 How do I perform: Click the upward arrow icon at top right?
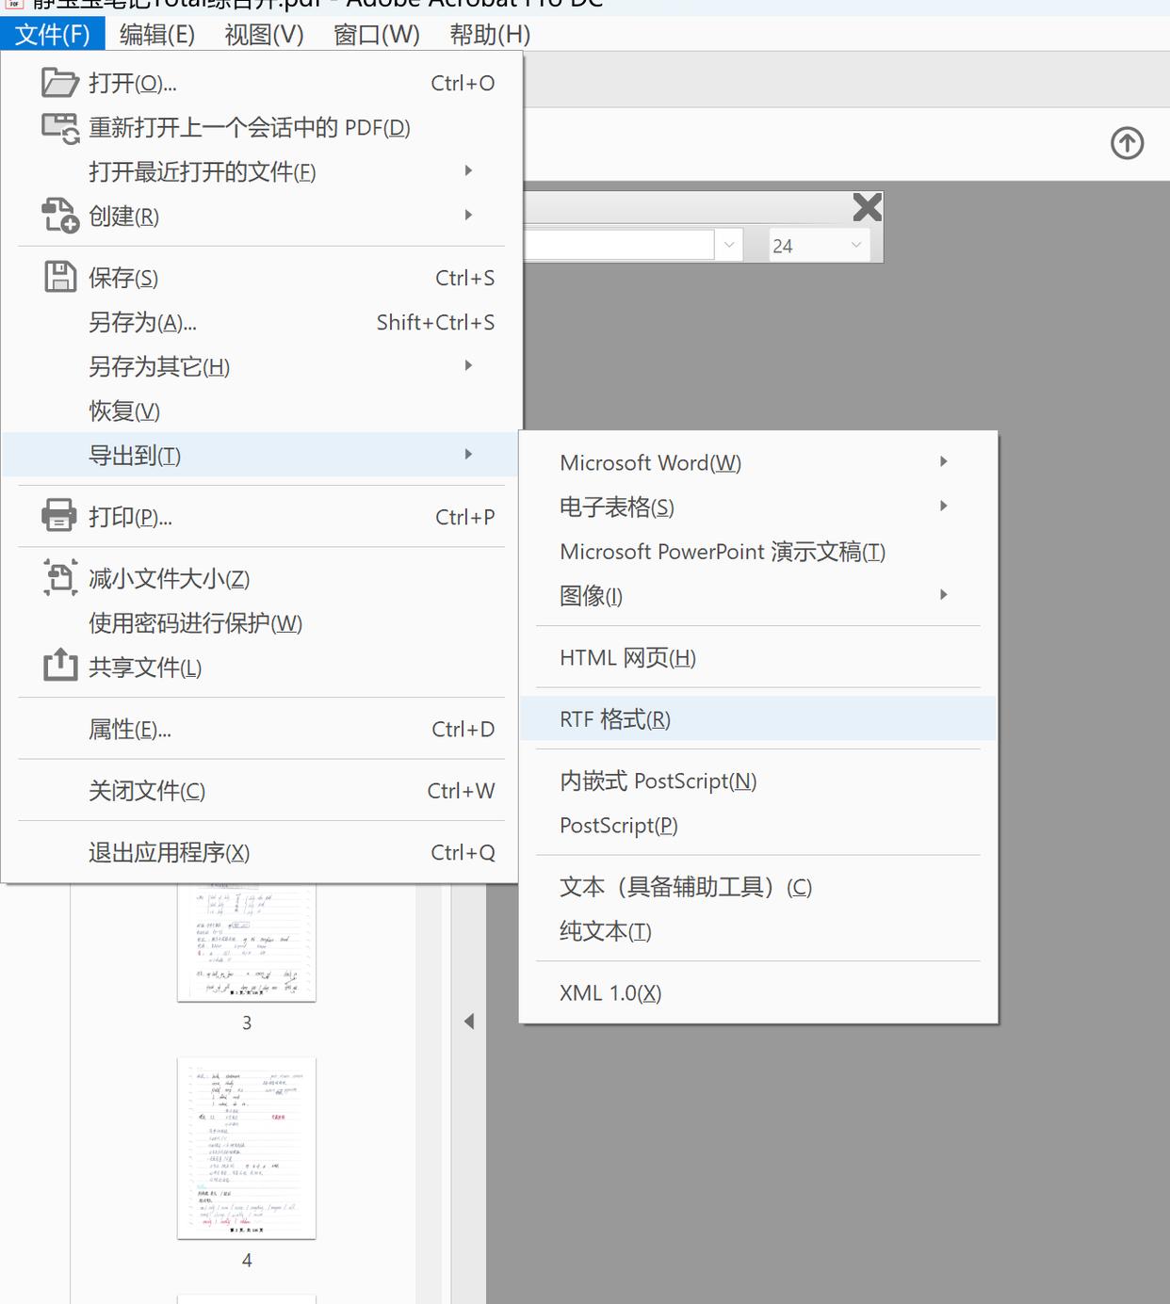[1127, 143]
